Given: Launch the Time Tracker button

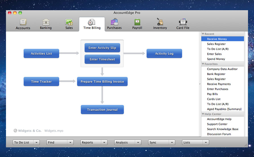Looking at the screenshot, I should [x=41, y=81].
